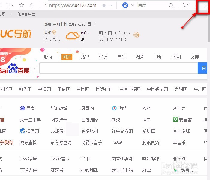Click the UC导航 logo
Viewport: 210px width, 180px height.
[x=16, y=34]
